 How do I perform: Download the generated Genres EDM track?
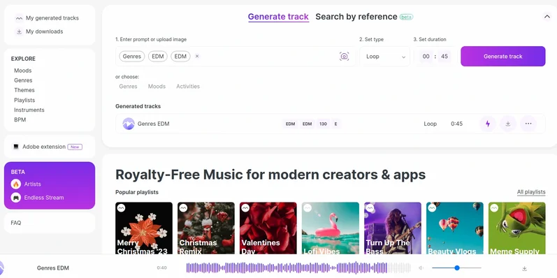tap(508, 124)
